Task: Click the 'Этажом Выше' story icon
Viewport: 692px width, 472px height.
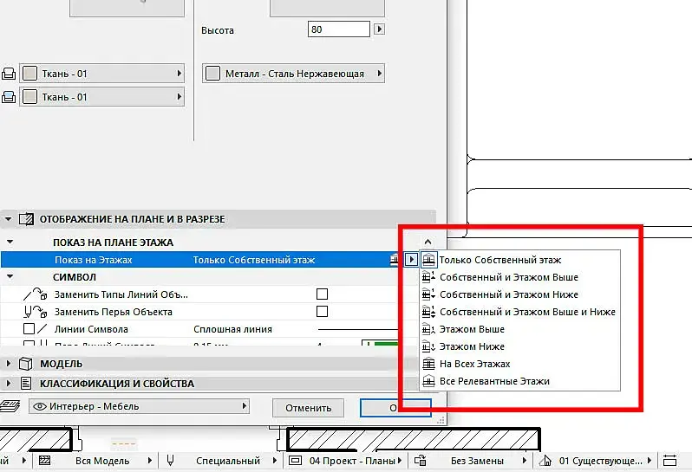Action: pyautogui.click(x=428, y=329)
